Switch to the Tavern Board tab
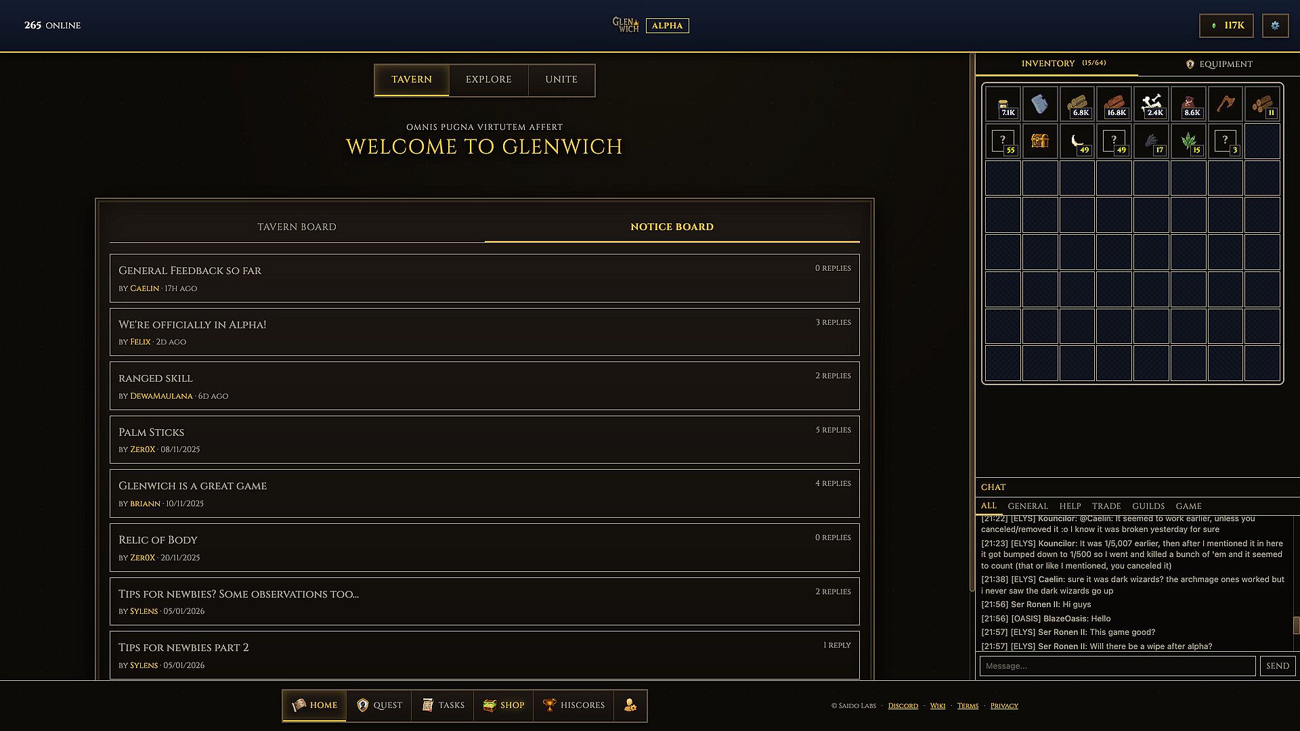 point(297,227)
